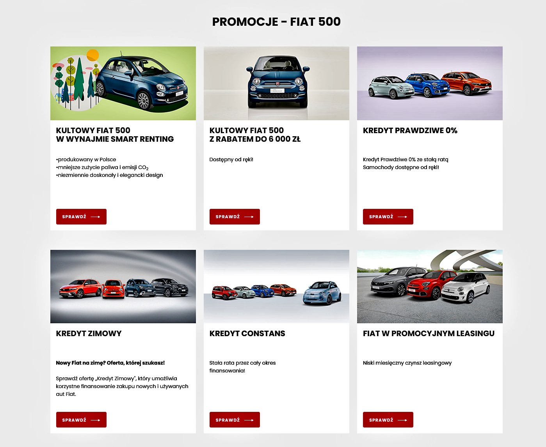This screenshot has height=447, width=546.
Task: Click the Promocje - Fiat 500 page heading
Action: pyautogui.click(x=276, y=21)
